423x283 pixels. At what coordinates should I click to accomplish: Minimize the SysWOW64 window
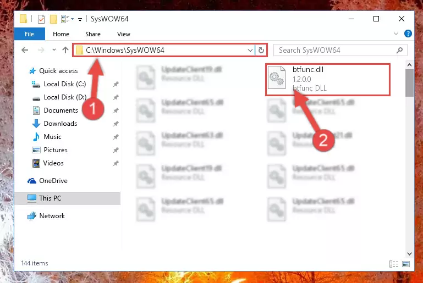pos(351,19)
